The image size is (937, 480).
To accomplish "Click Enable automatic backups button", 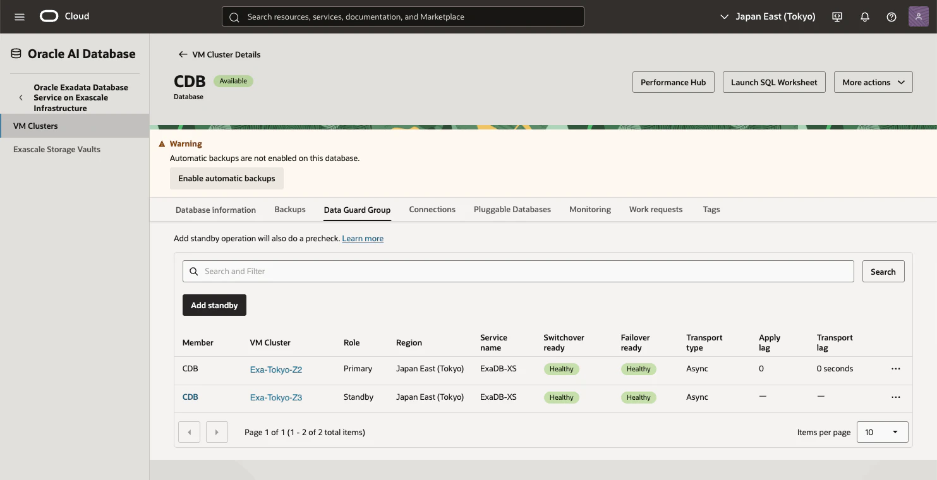I will click(227, 179).
